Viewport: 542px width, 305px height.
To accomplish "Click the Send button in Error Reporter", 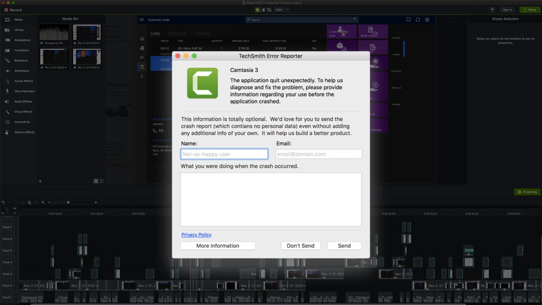I will tap(344, 246).
